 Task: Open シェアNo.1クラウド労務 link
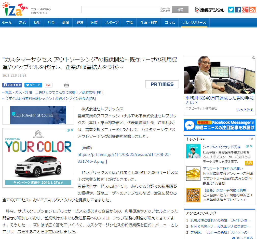point(222,147)
